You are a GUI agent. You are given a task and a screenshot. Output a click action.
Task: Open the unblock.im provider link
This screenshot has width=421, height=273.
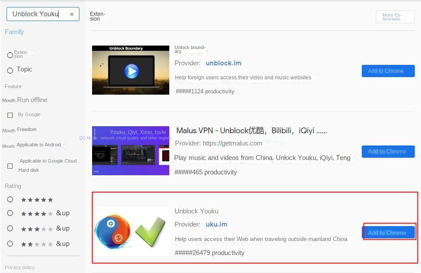(x=223, y=63)
